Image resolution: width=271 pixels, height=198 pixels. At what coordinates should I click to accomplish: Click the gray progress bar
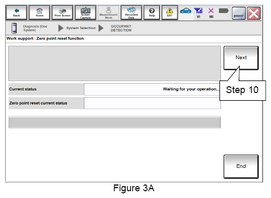pos(115,122)
